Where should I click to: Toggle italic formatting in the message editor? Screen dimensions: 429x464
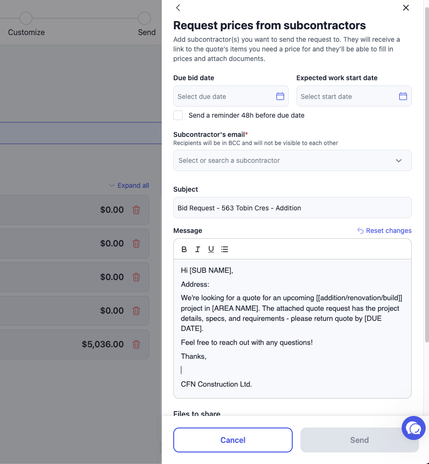point(198,249)
